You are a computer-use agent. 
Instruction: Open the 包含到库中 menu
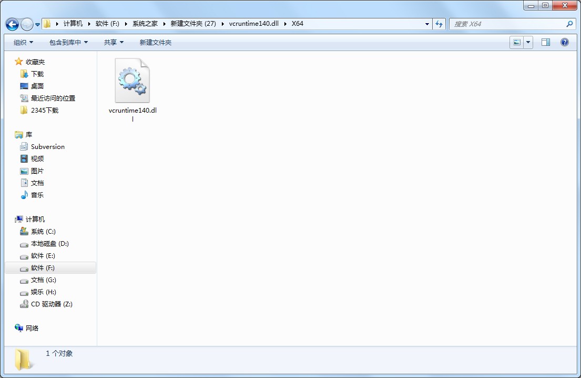click(68, 42)
